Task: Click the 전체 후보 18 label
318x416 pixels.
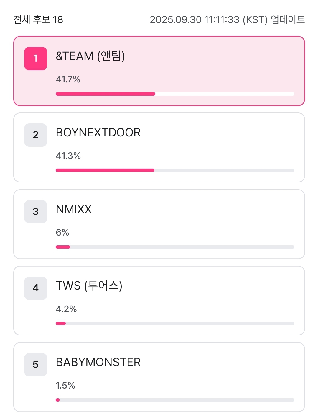Action: click(38, 19)
